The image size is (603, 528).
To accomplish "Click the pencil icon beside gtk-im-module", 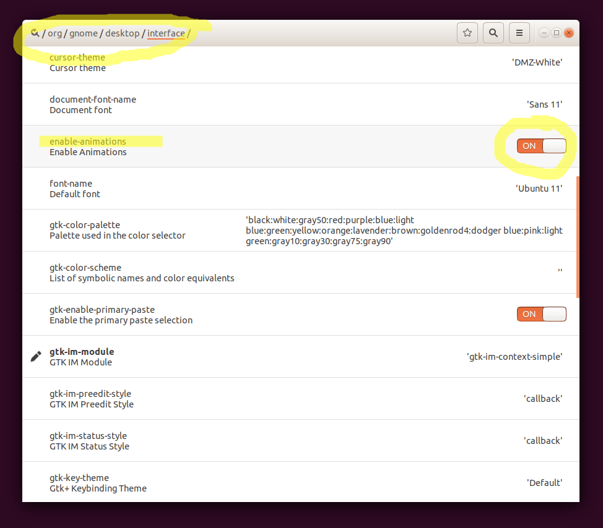I will point(35,356).
